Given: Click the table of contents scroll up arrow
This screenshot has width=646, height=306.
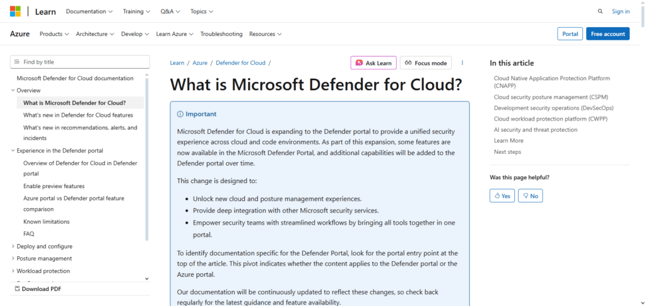Looking at the screenshot, I should pyautogui.click(x=147, y=75).
